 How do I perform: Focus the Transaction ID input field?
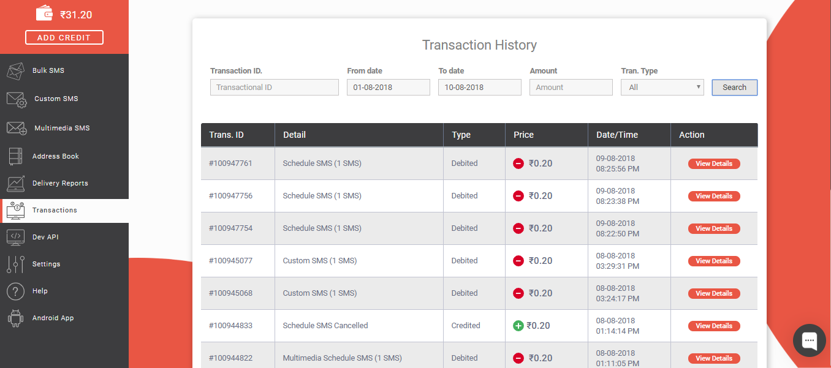coord(274,88)
